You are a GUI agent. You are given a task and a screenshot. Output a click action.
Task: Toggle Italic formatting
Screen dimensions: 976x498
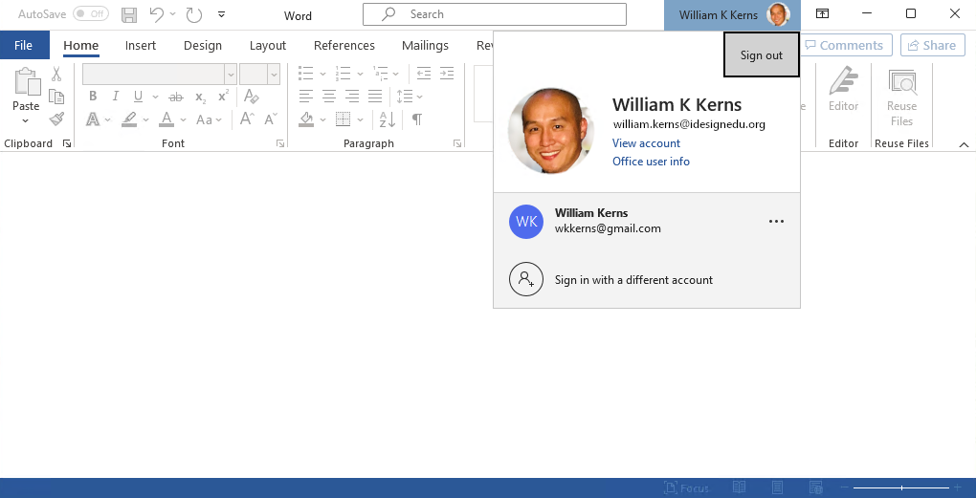115,97
